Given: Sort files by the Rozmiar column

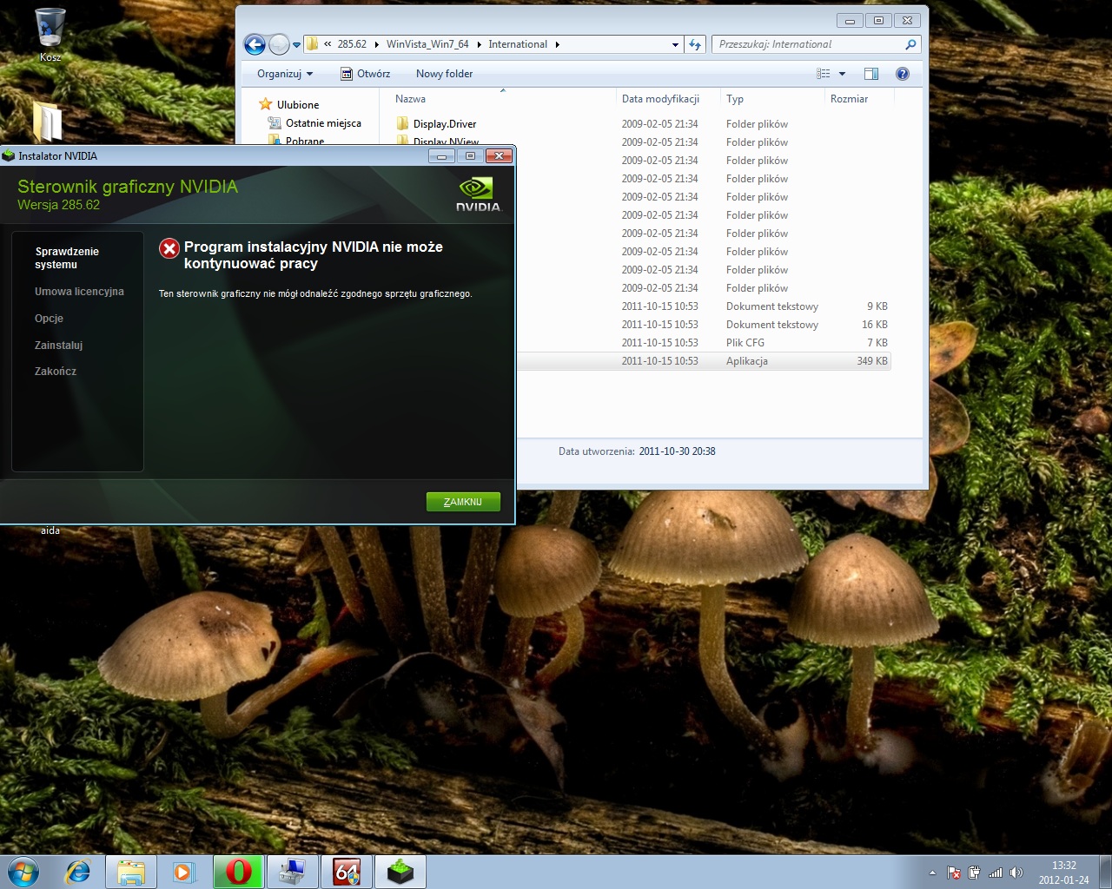Looking at the screenshot, I should click(x=849, y=99).
